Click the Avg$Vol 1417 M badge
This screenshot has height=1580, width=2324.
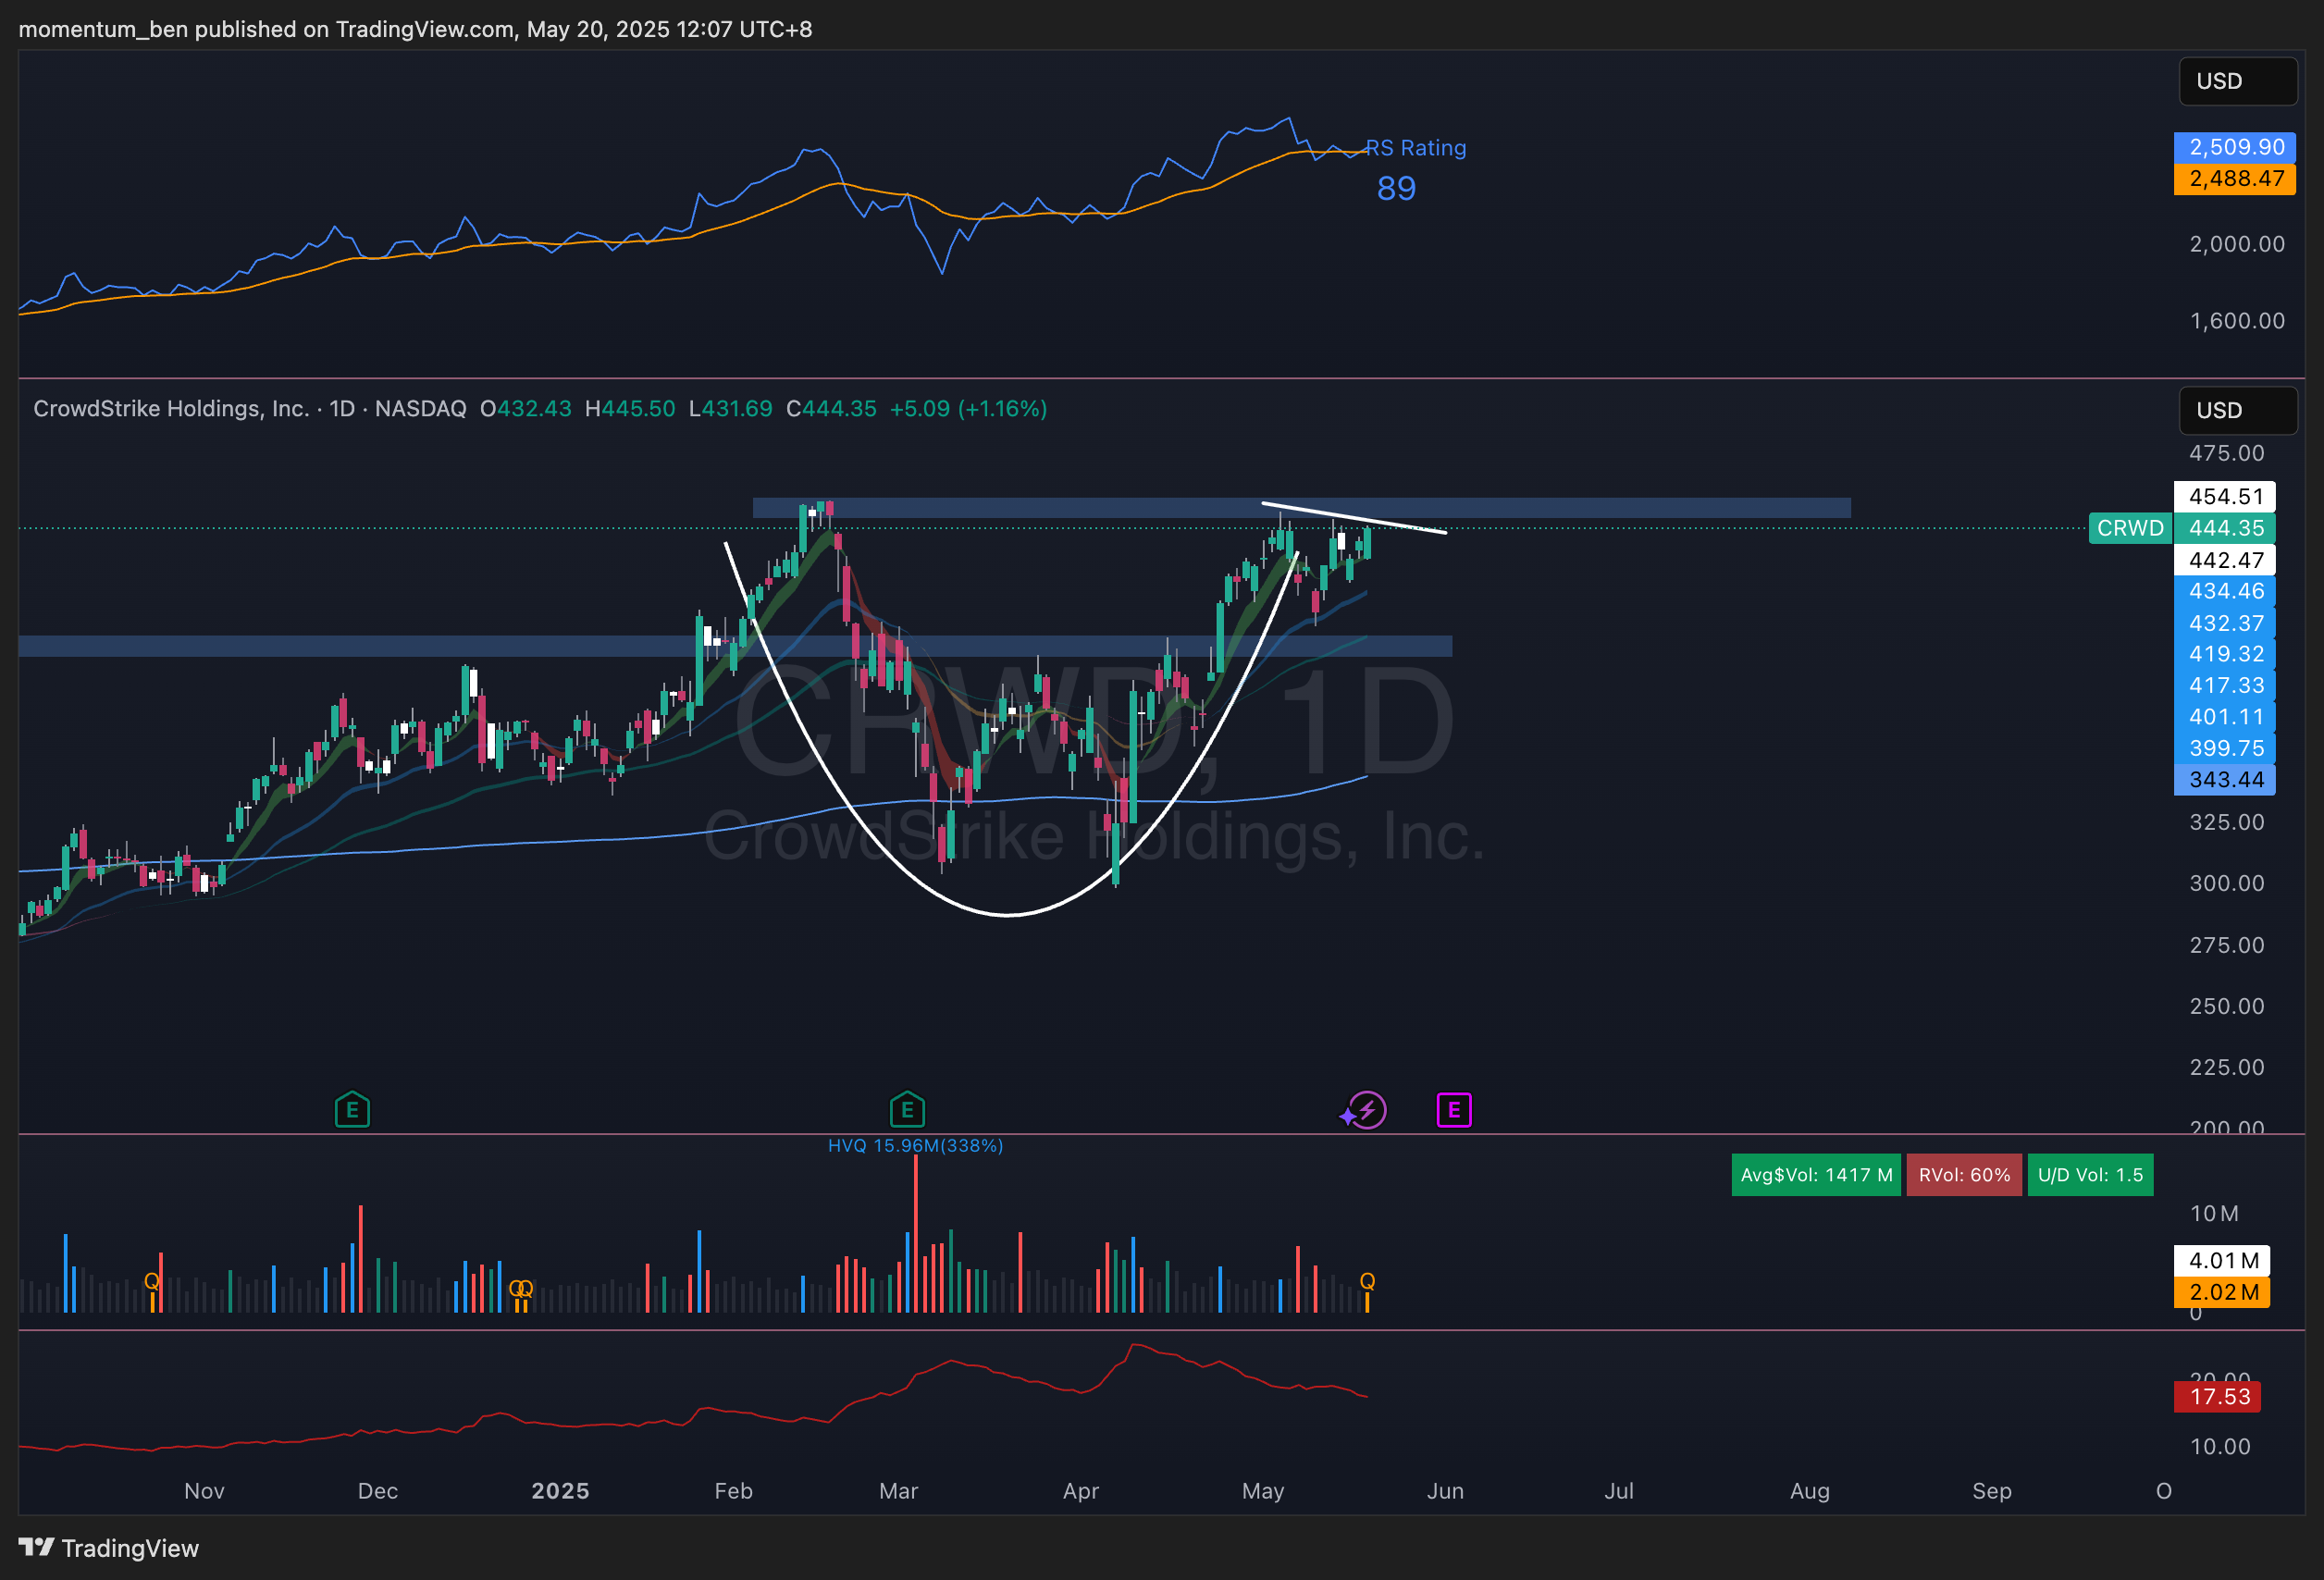pos(1816,1175)
